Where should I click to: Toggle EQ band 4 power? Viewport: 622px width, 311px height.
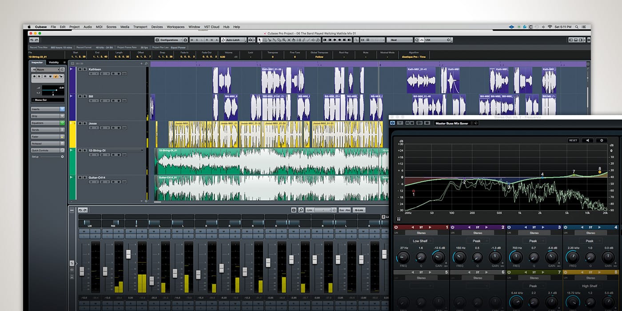[x=565, y=227]
